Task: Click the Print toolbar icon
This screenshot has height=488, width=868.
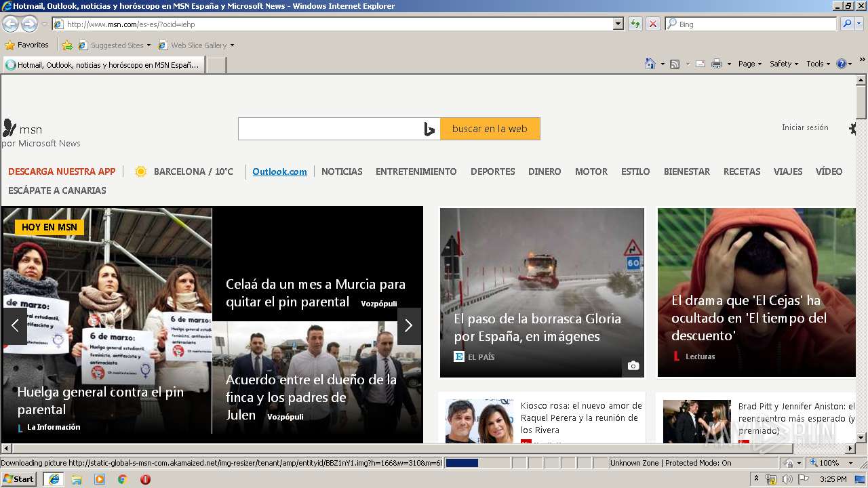Action: pyautogui.click(x=717, y=64)
